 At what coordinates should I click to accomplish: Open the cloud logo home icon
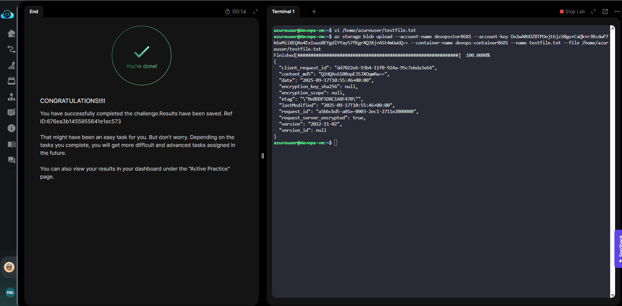(x=7, y=14)
